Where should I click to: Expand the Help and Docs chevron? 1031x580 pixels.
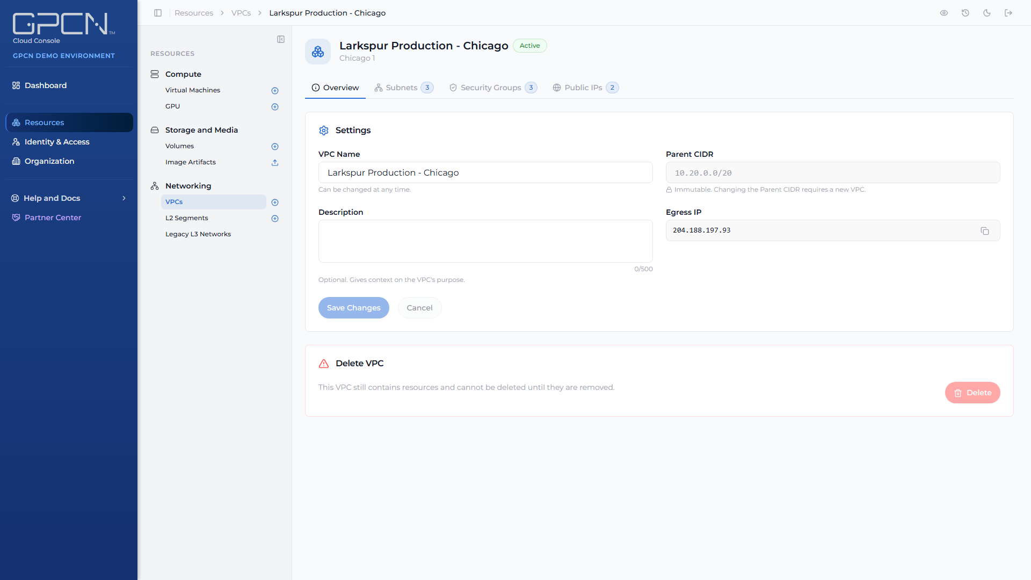tap(124, 198)
